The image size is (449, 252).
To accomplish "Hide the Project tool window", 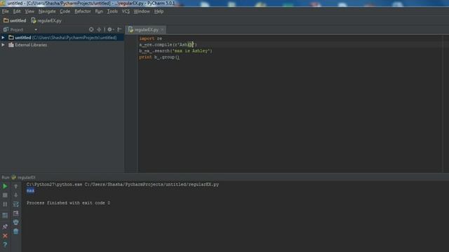I will coord(119,29).
